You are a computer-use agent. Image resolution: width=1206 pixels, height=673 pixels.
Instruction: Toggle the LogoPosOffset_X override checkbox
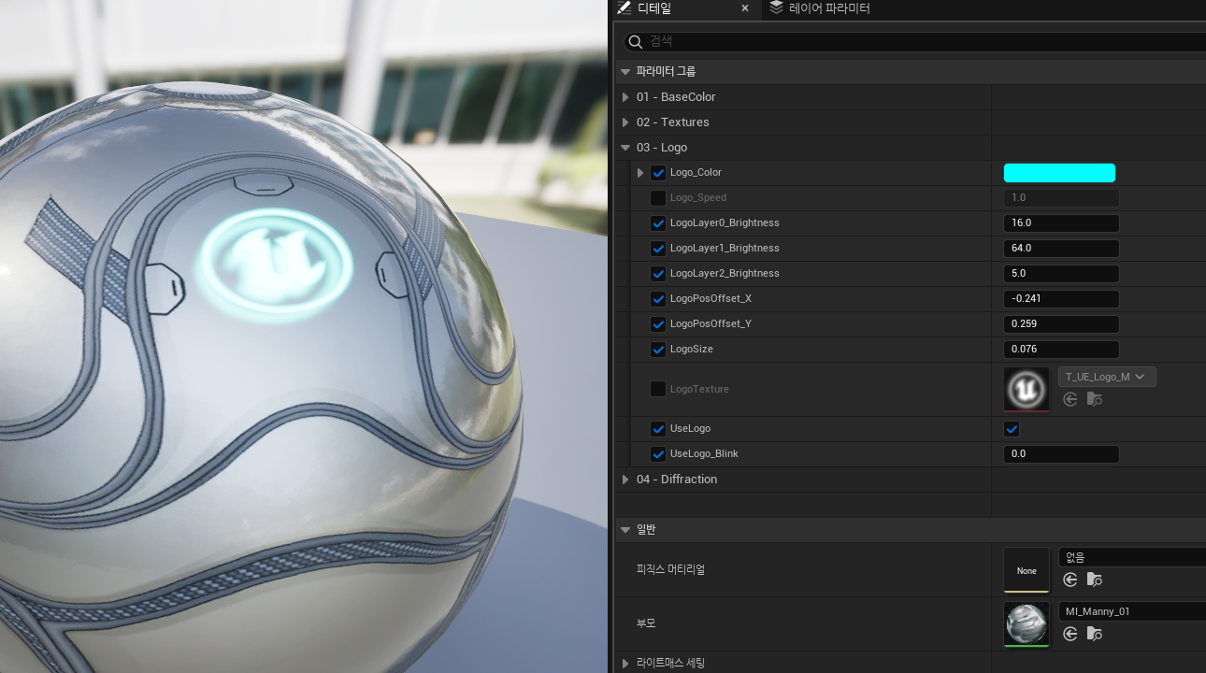[658, 299]
